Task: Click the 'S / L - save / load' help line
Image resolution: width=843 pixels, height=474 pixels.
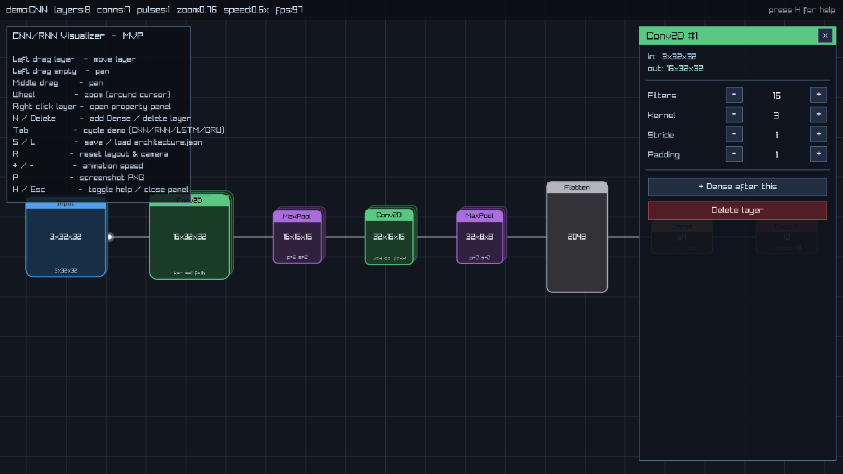Action: [x=107, y=142]
